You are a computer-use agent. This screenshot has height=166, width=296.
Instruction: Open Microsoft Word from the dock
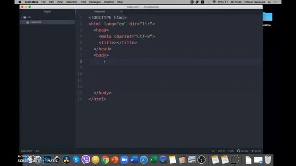(134, 160)
